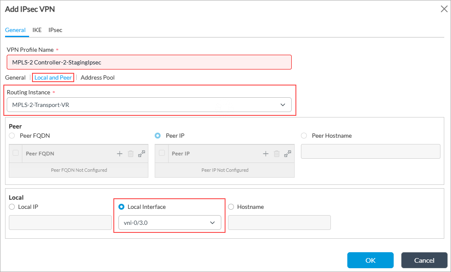Open the Address Pool sub-tab
Viewport: 451px width, 272px height.
(x=97, y=77)
